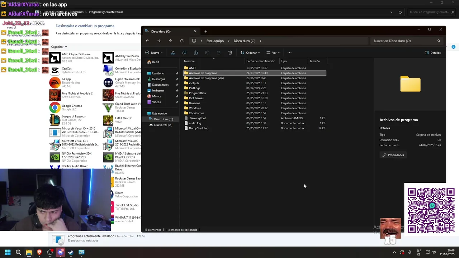Screen dimensions: 459x258
Task: Add a new Explorer tab with plus
Action: 205,31
